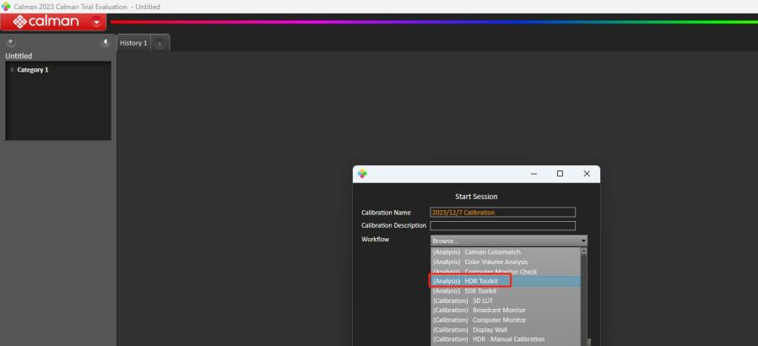Click the Calibration Description field
This screenshot has width=758, height=346.
(x=503, y=225)
